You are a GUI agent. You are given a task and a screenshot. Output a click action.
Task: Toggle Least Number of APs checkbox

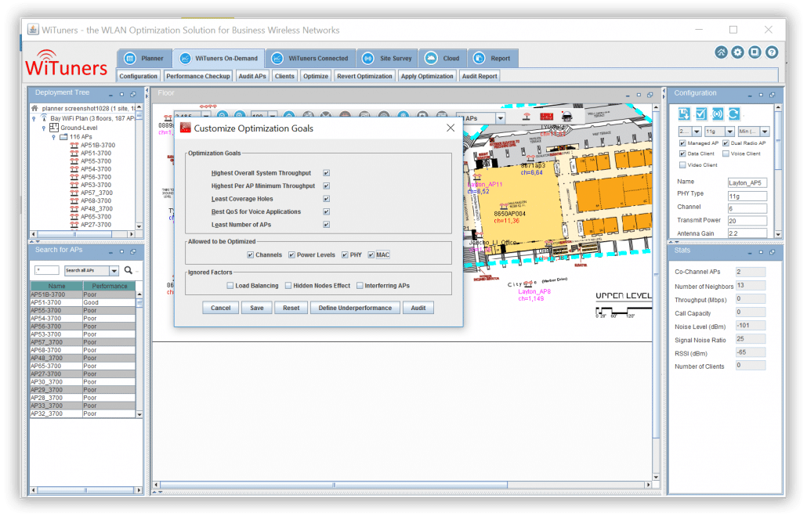tap(326, 224)
